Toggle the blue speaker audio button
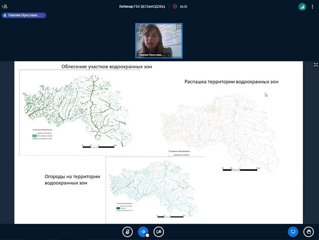 [143, 232]
